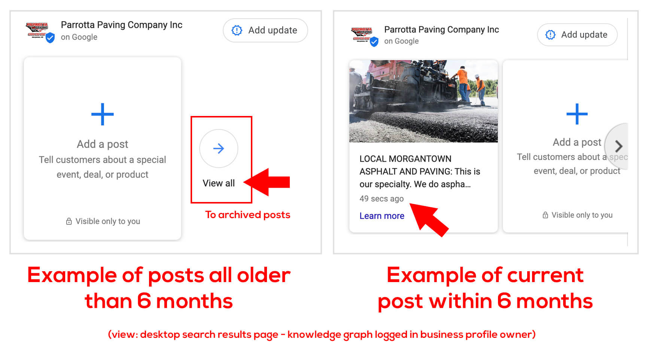The height and width of the screenshot is (364, 647).
Task: Click the Parrotta Paving Company Inc title on right
Action: coord(441,30)
